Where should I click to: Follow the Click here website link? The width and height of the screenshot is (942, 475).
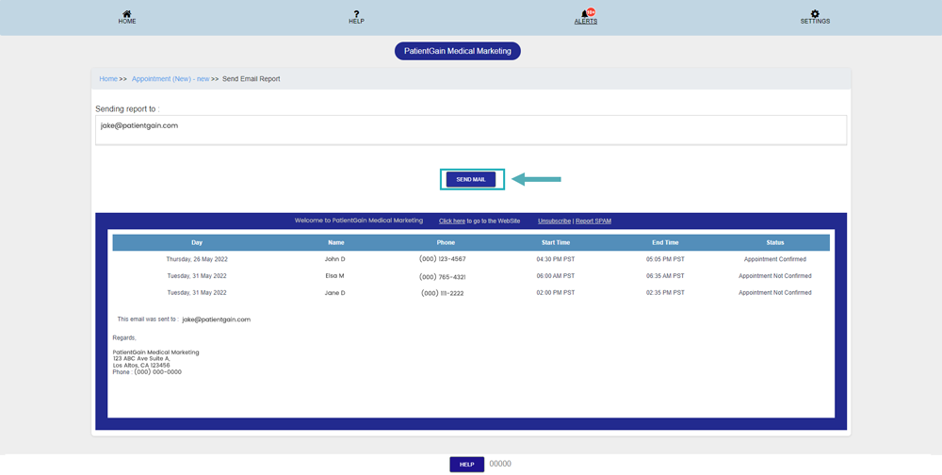click(x=452, y=221)
